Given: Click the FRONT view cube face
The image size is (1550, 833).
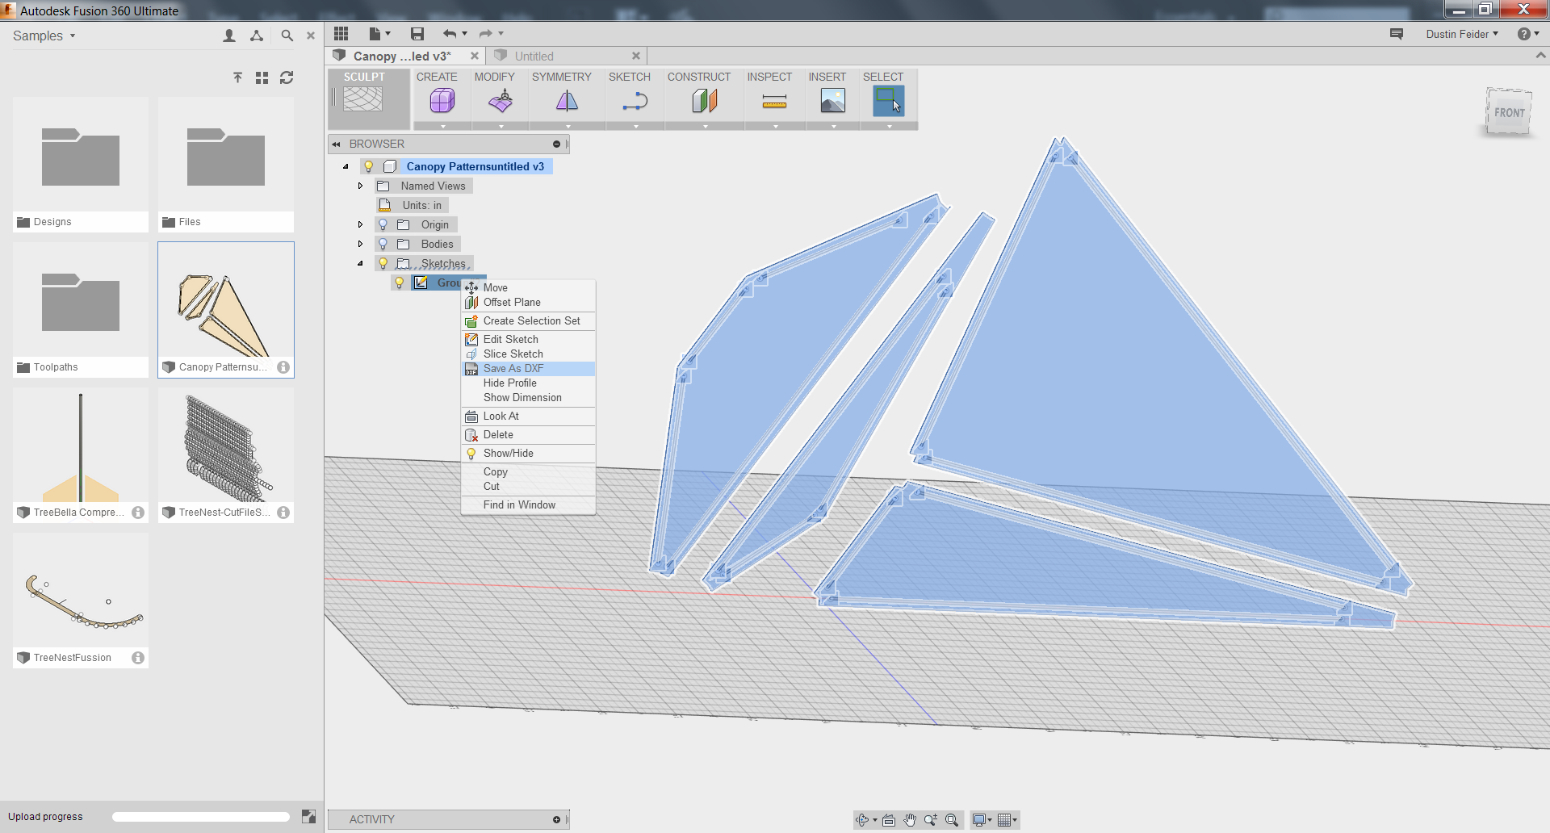Looking at the screenshot, I should click(x=1508, y=113).
